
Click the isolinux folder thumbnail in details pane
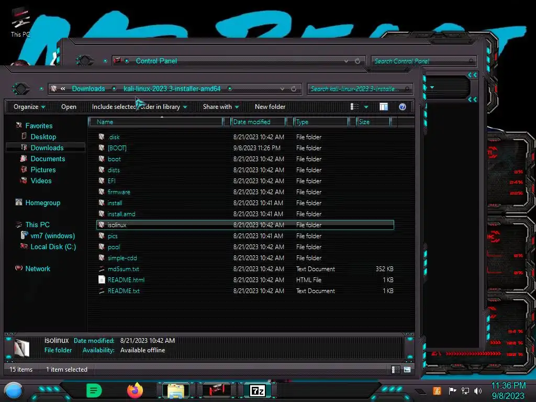22,348
